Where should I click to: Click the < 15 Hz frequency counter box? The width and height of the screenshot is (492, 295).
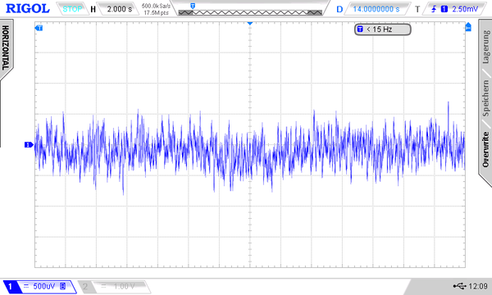point(382,29)
